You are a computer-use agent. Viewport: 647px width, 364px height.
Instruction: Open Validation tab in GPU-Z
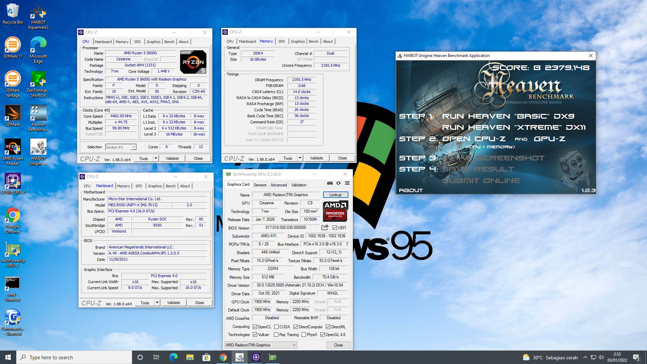click(x=299, y=185)
